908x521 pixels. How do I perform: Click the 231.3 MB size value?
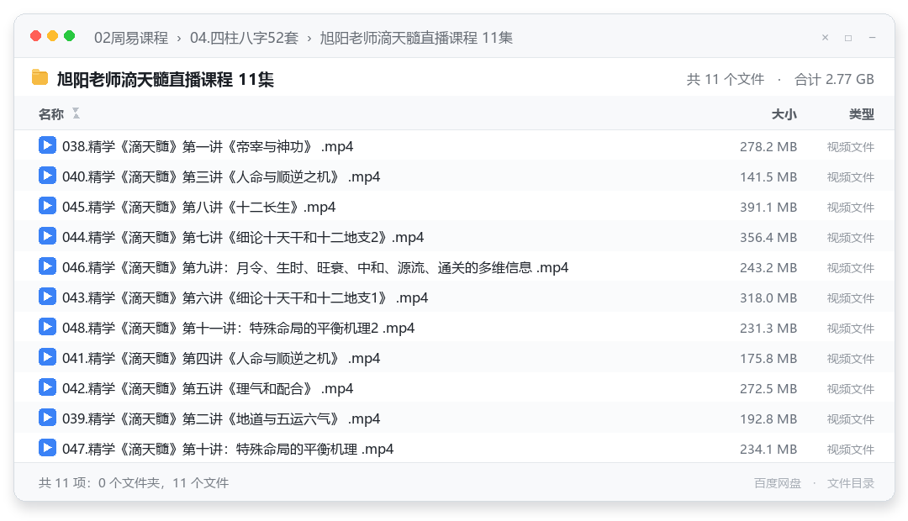pos(768,328)
